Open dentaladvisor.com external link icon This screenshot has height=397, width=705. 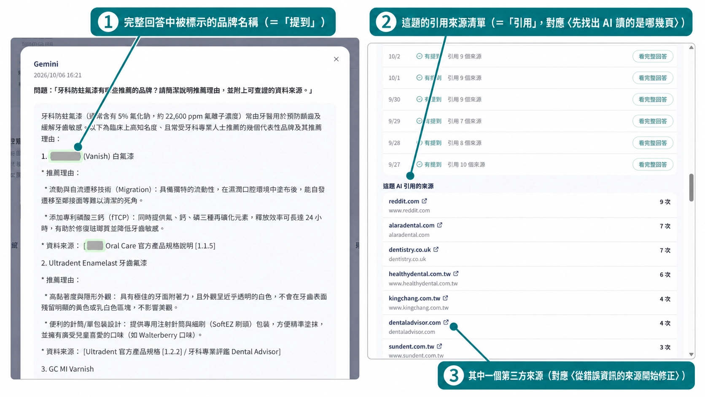tap(446, 322)
